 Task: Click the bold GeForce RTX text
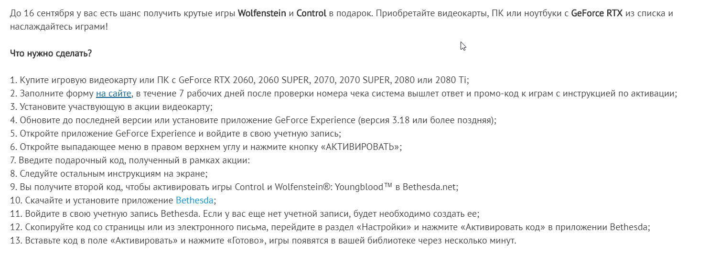point(597,13)
